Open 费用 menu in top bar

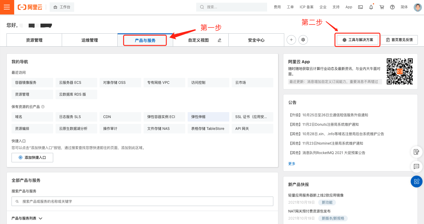[277, 7]
